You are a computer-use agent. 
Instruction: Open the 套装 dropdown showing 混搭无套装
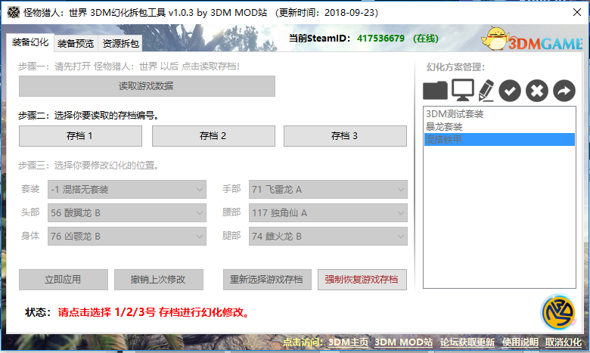point(126,189)
